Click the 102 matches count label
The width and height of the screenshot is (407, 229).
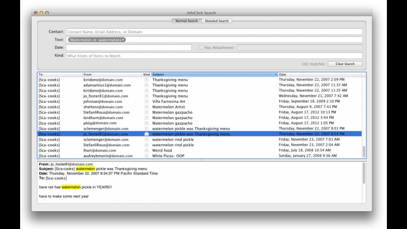click(313, 64)
